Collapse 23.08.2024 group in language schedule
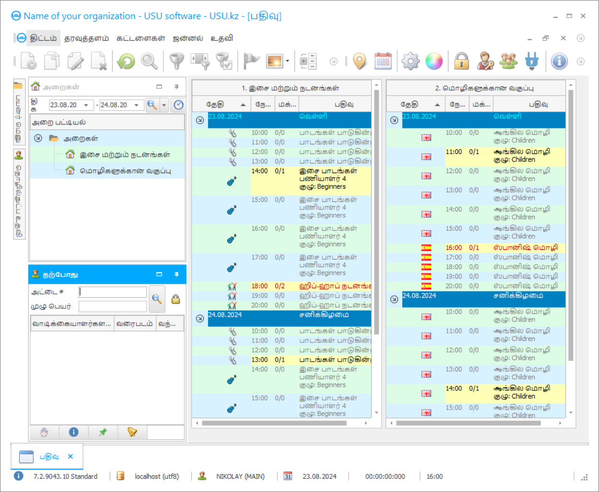Image resolution: width=599 pixels, height=492 pixels. (x=394, y=120)
